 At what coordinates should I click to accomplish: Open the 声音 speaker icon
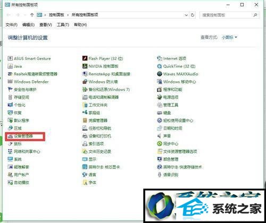click(159, 136)
